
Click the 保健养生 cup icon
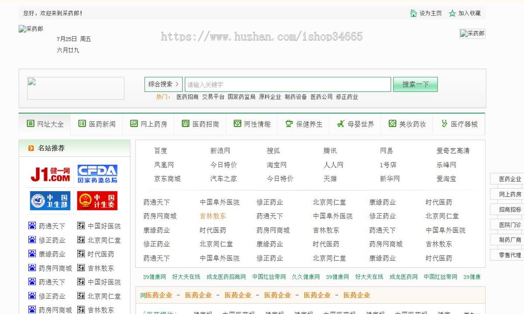[289, 124]
